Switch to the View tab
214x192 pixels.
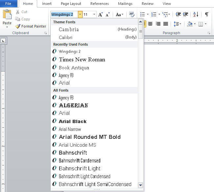click(x=167, y=4)
